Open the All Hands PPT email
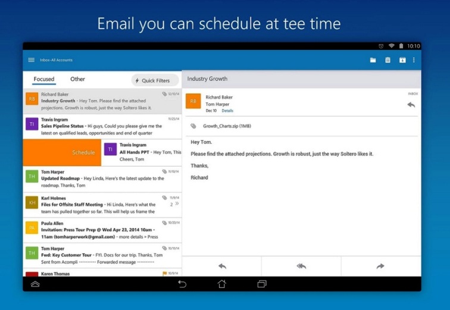Screen dimensions: 450x310 142,152
